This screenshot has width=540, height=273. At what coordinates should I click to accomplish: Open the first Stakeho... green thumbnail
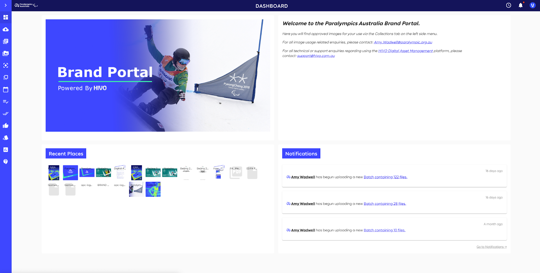click(103, 172)
